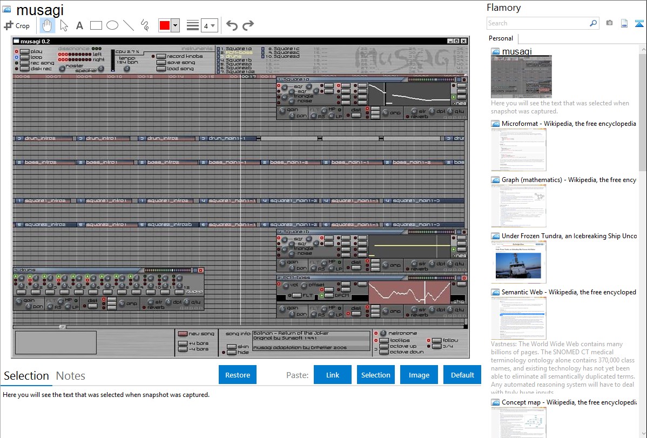Choose the text annotation tool
Screen dimensions: 647x438
[x=79, y=25]
